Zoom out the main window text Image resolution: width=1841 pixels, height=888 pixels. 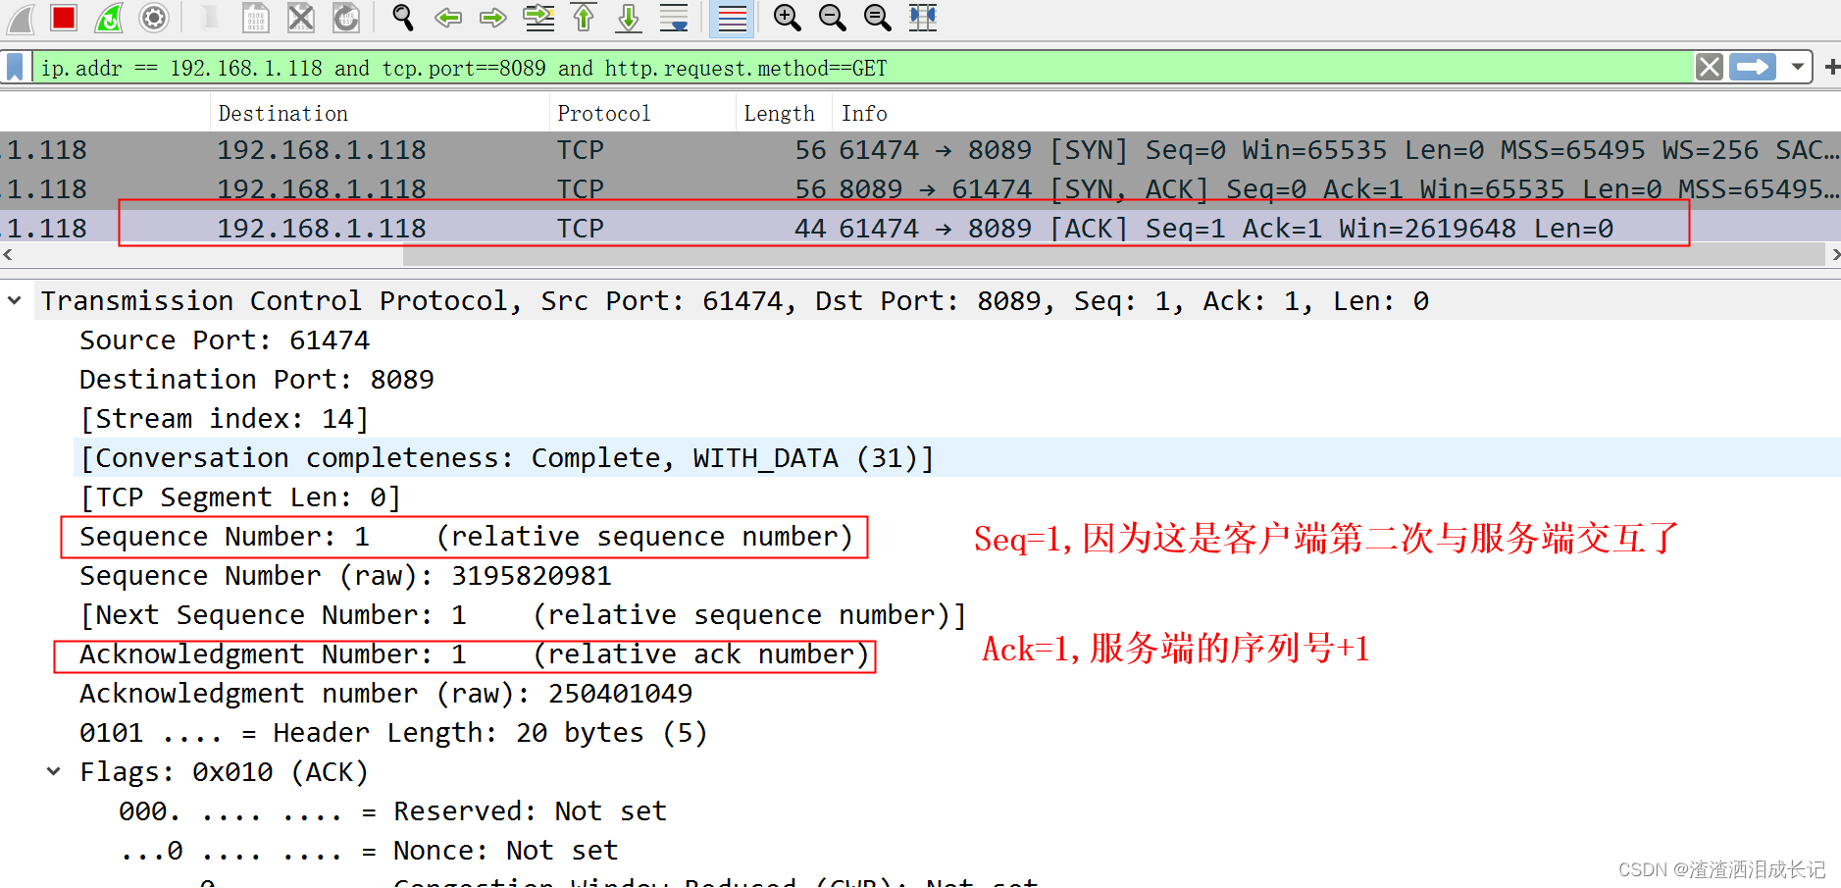tap(833, 18)
